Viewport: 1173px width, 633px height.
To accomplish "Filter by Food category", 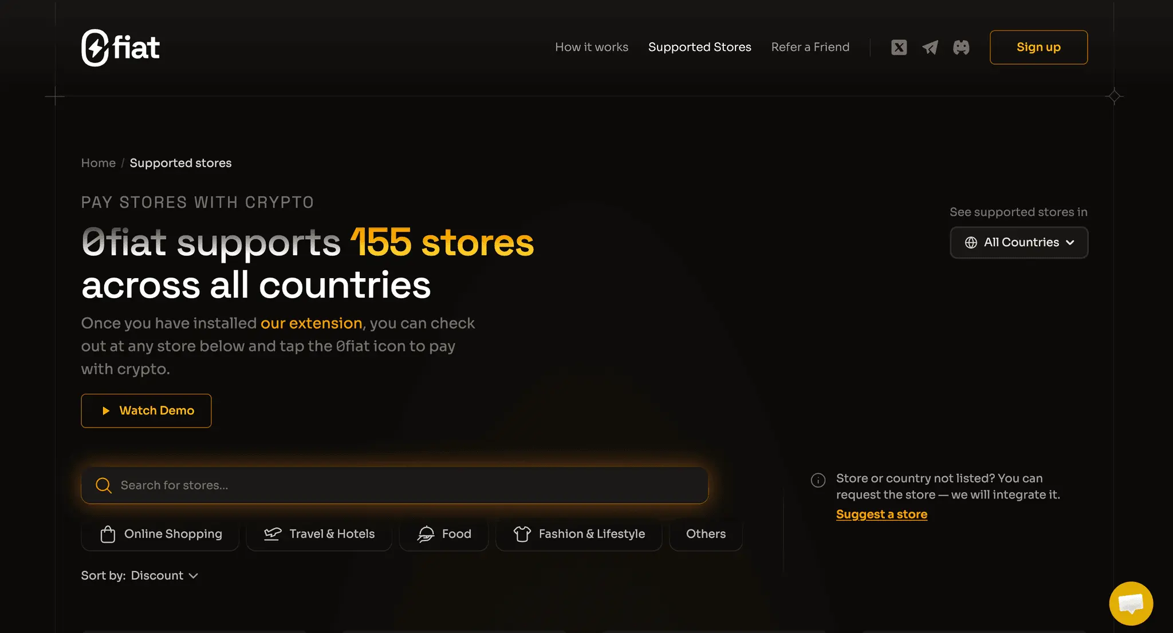I will pyautogui.click(x=444, y=534).
